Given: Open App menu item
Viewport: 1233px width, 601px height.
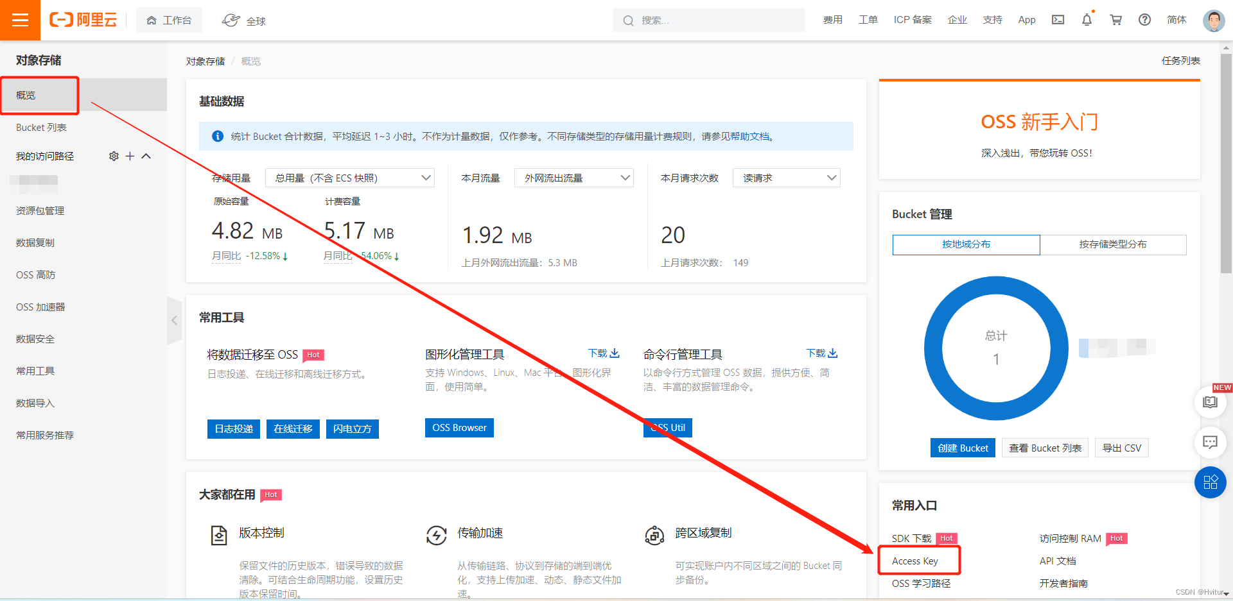Looking at the screenshot, I should tap(1027, 20).
